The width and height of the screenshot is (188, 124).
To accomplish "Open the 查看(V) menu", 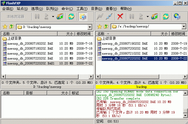I will point(111,9).
